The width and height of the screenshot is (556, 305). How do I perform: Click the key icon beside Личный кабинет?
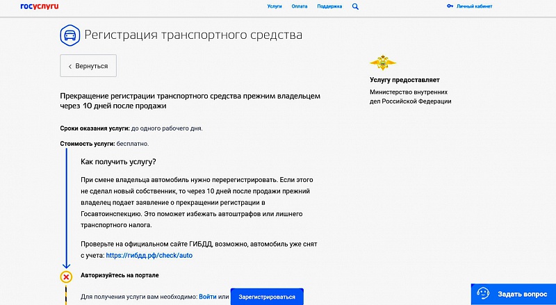[450, 6]
